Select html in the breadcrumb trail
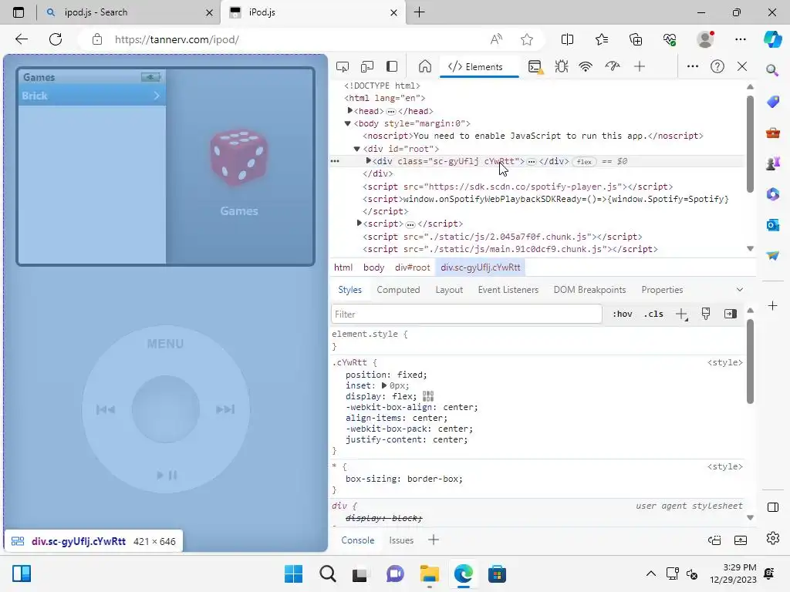This screenshot has width=790, height=592. 343,267
